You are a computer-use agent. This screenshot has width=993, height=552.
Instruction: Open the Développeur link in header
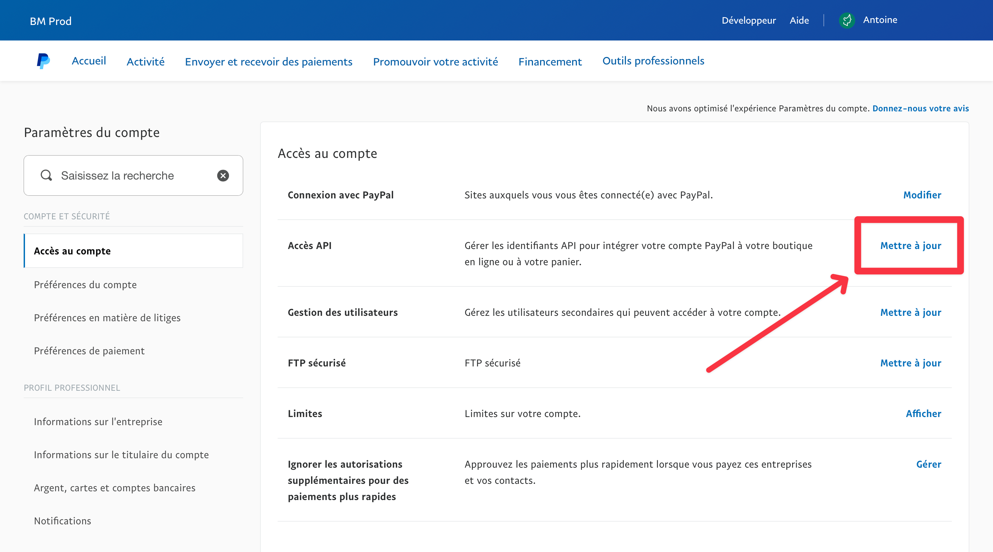click(748, 21)
